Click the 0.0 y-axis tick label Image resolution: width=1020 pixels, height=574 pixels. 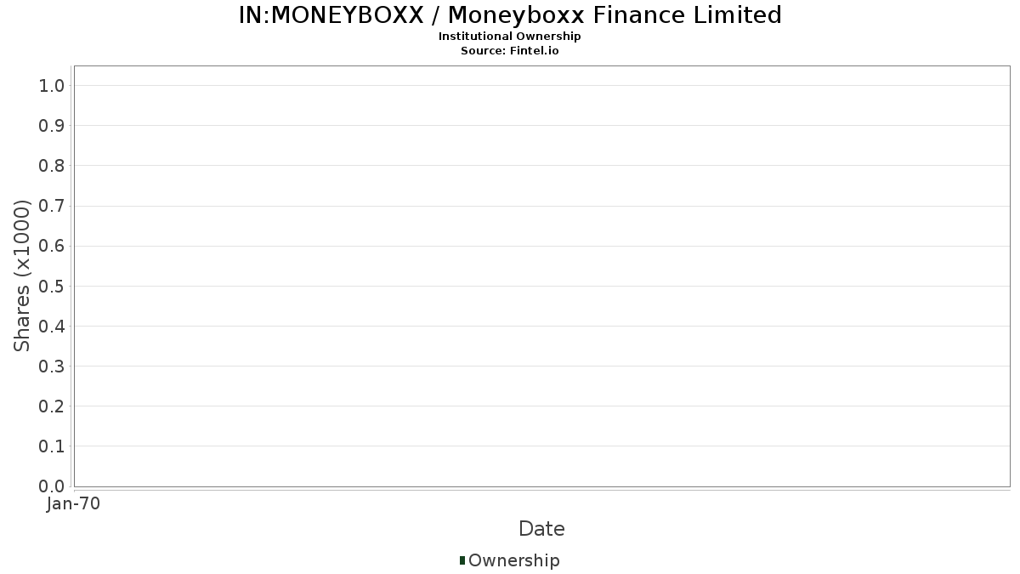coord(52,486)
